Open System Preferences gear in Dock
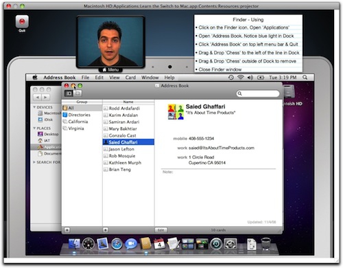Viewport: 343px width, 268px height. tap(230, 244)
